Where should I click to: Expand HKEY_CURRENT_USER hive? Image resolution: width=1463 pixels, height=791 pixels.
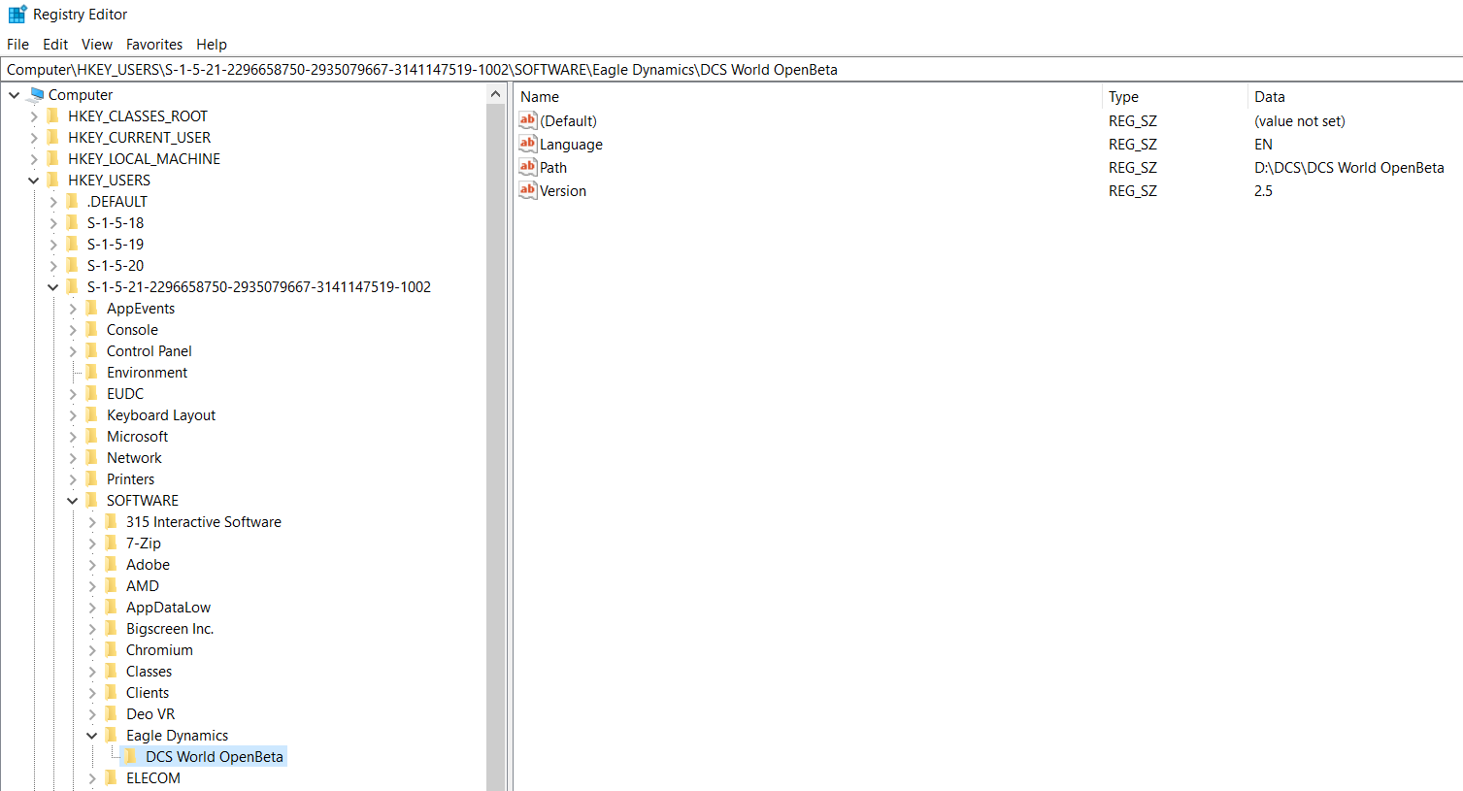[34, 138]
